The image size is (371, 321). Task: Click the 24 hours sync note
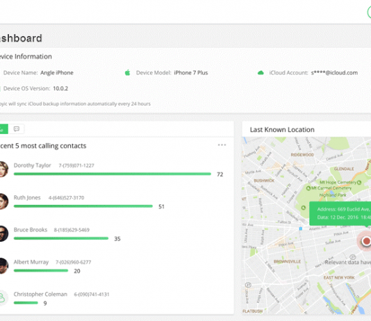(x=75, y=104)
